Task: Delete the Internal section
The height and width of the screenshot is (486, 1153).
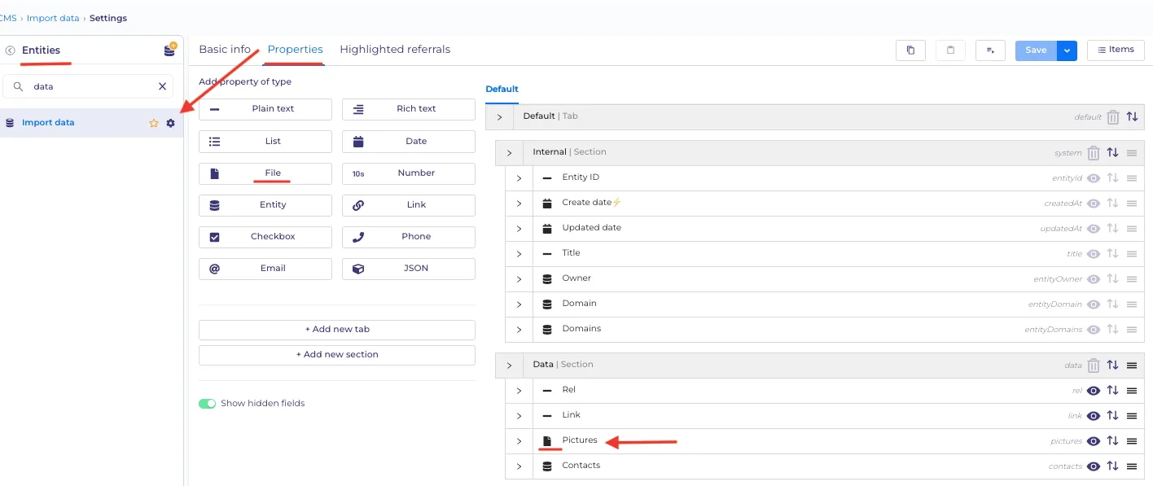Action: coord(1094,153)
